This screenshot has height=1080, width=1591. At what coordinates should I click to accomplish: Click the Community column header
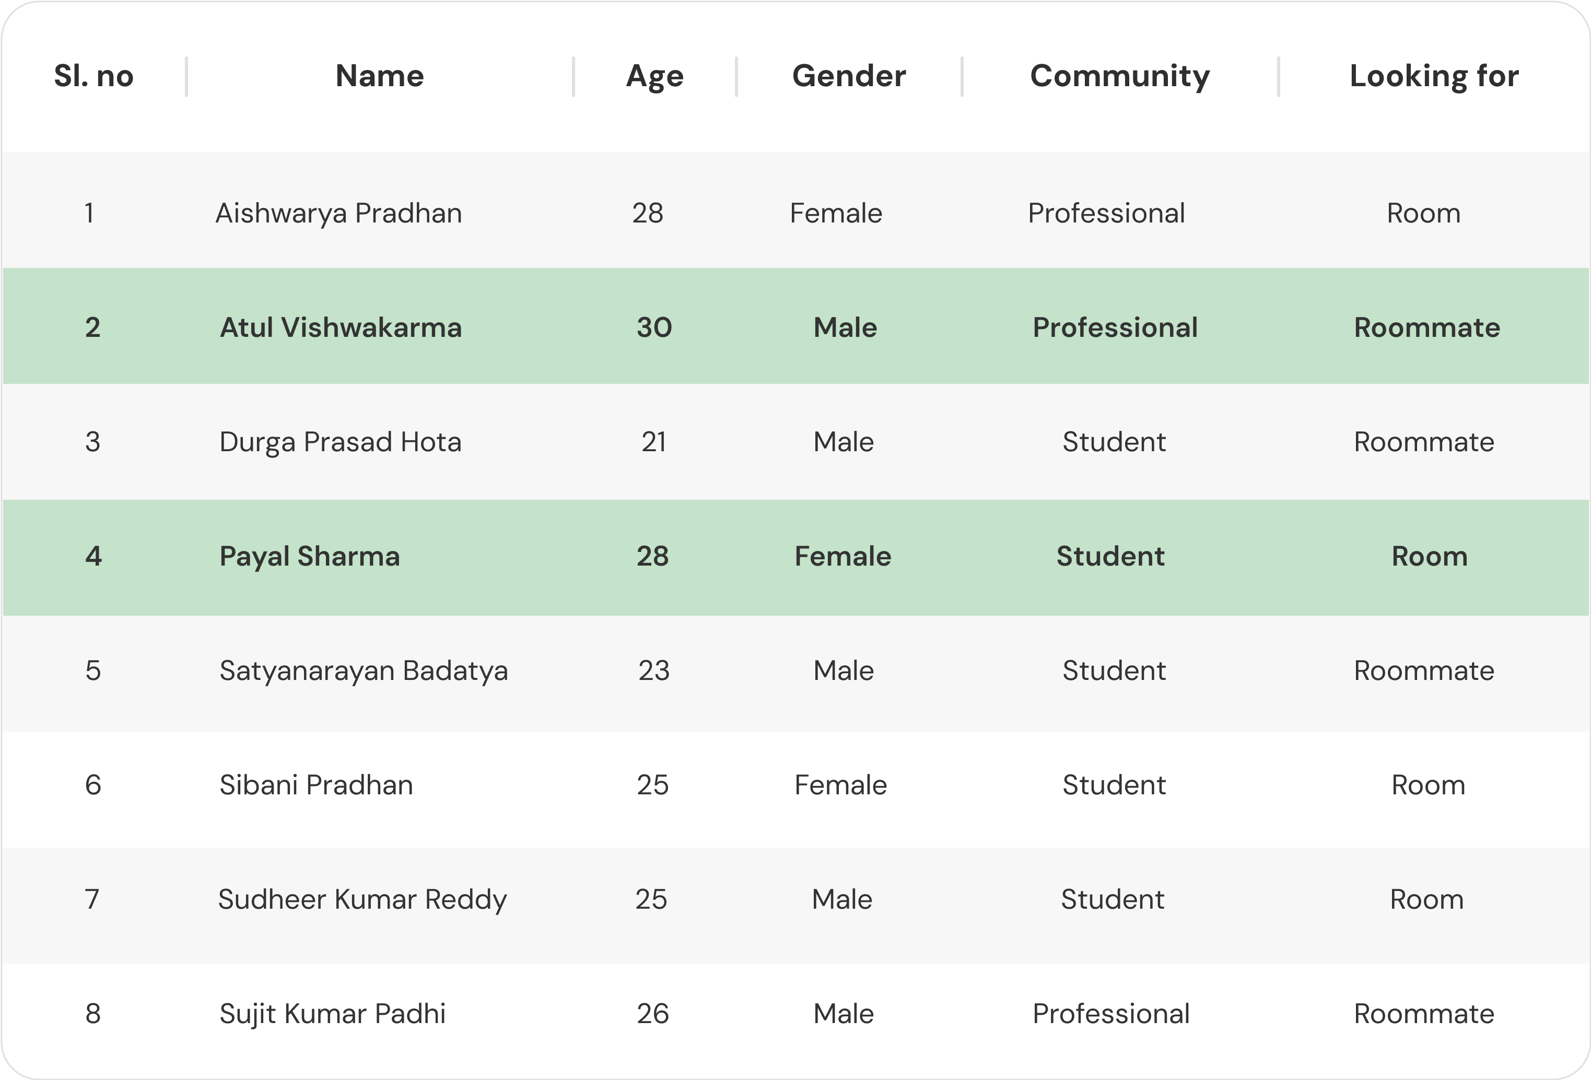tap(1120, 76)
